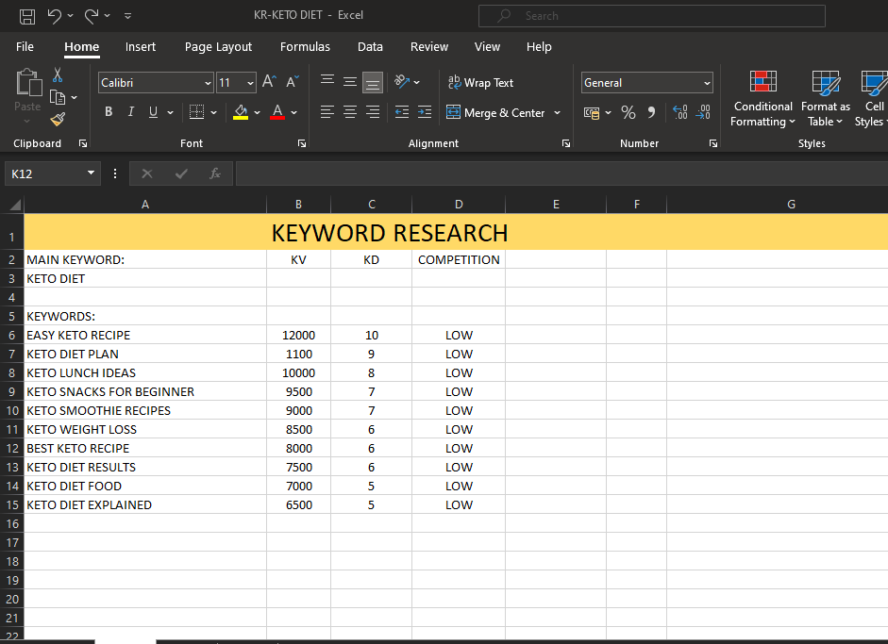Click the Cut scissors icon

59,75
